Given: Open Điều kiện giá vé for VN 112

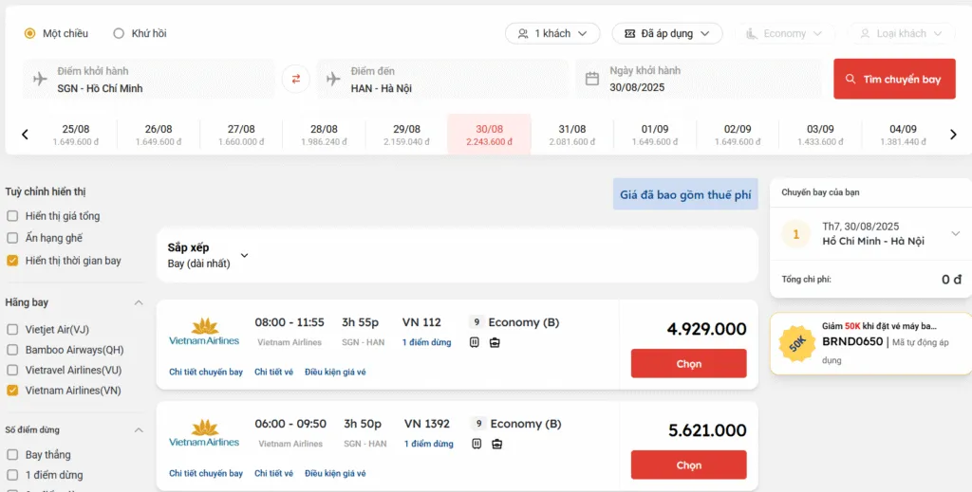Looking at the screenshot, I should point(335,372).
